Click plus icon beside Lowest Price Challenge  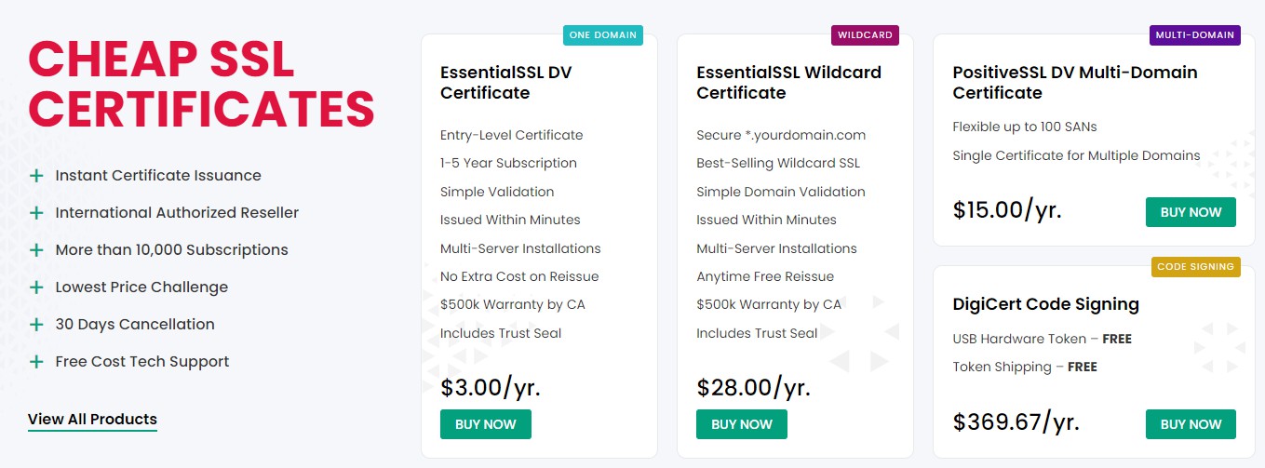[x=36, y=287]
